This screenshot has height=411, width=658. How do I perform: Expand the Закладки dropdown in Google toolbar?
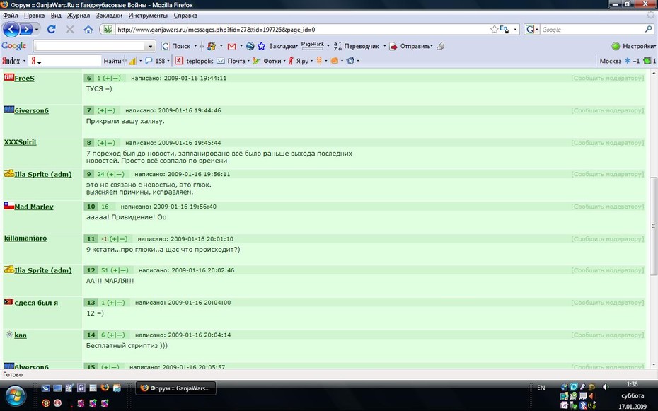(297, 46)
